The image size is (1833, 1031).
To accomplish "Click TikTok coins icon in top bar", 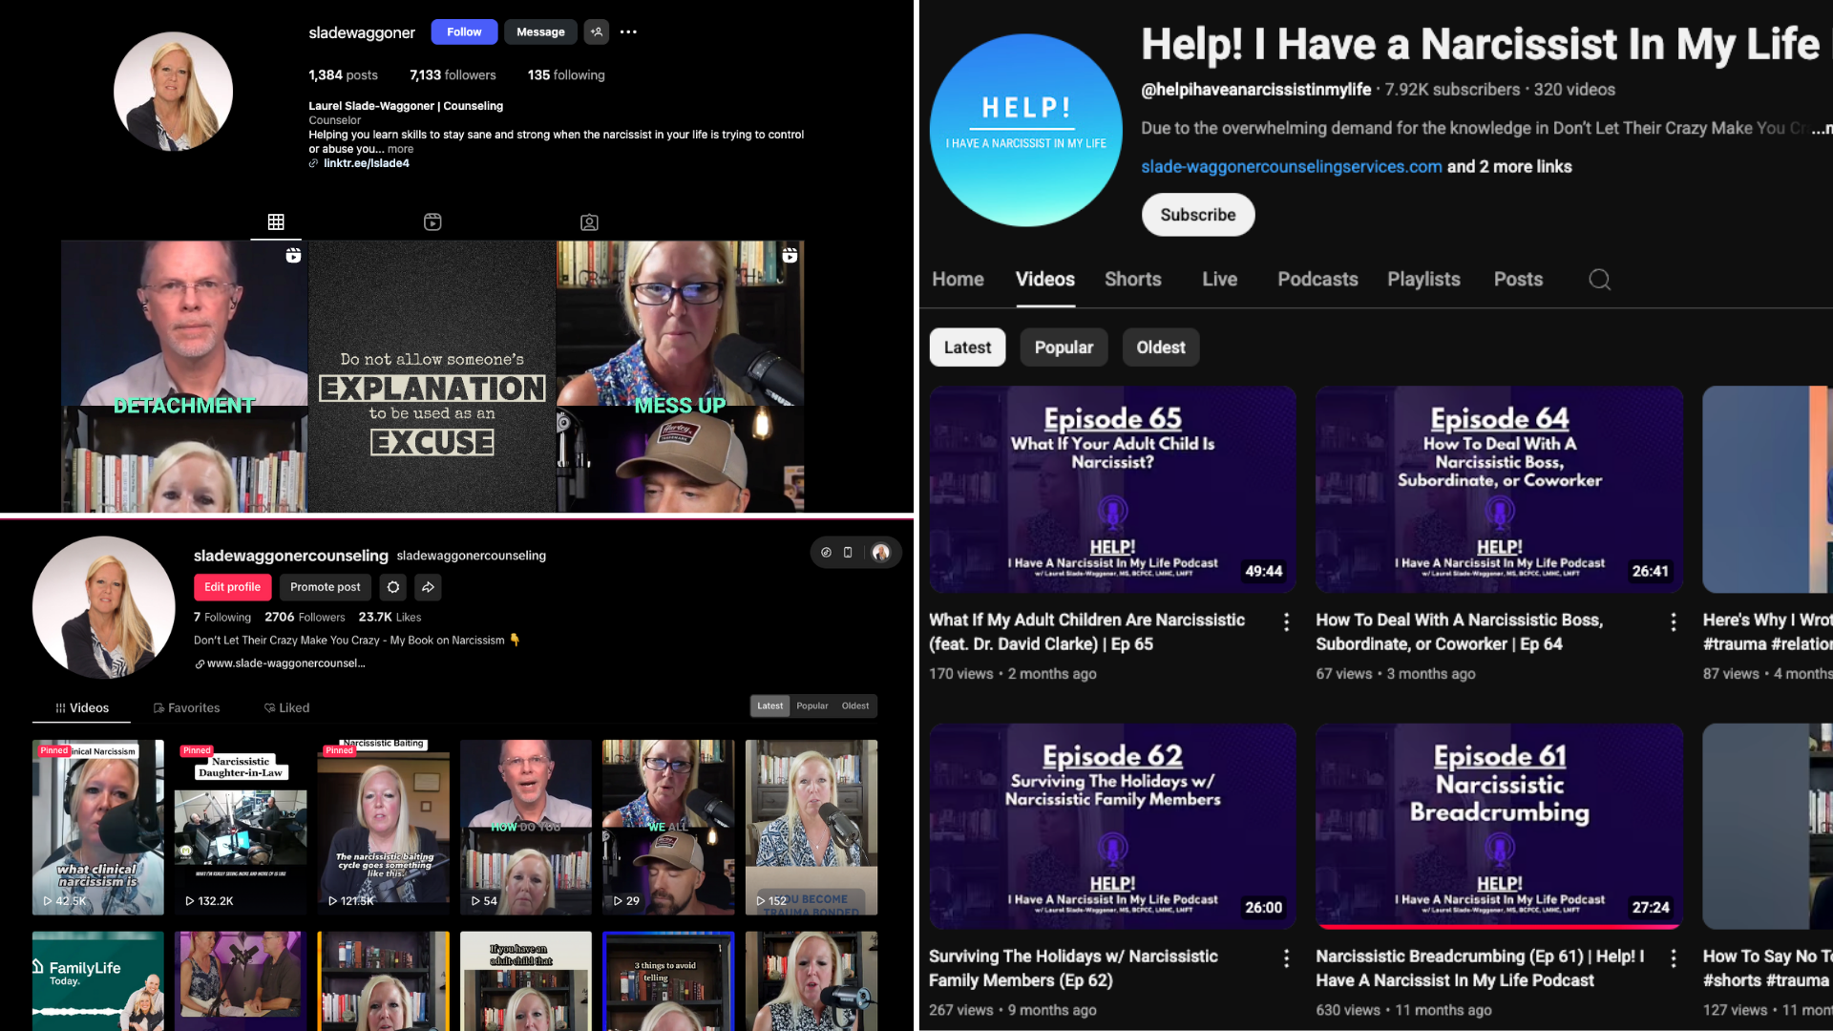I will coord(826,552).
